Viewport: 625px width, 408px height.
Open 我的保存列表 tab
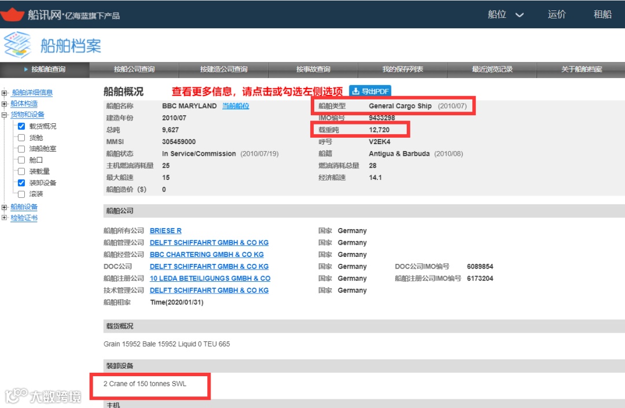coord(403,69)
